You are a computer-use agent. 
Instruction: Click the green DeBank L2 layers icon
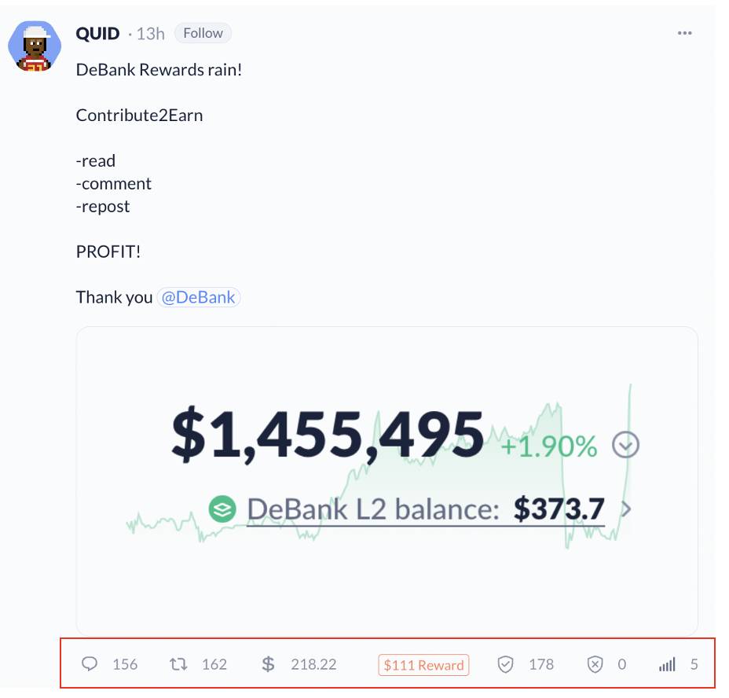point(222,509)
